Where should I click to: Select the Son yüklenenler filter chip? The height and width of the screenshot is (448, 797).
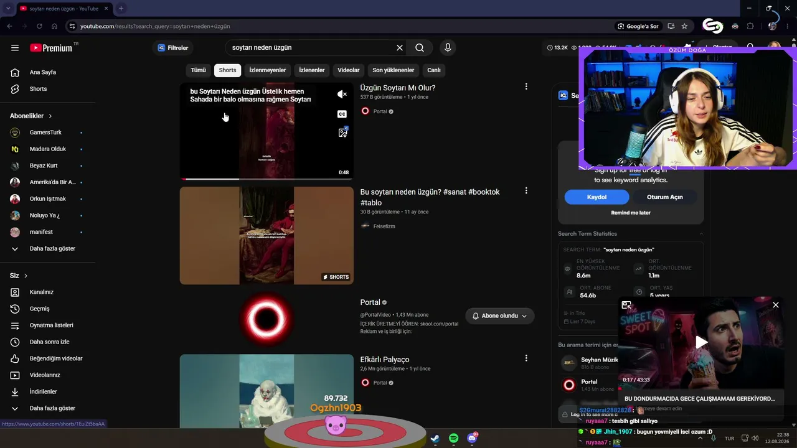[x=394, y=70]
